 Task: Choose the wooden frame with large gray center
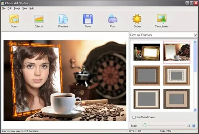[x=147, y=75]
